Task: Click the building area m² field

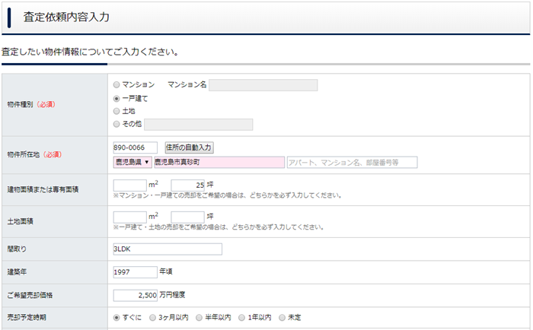Action: 130,185
